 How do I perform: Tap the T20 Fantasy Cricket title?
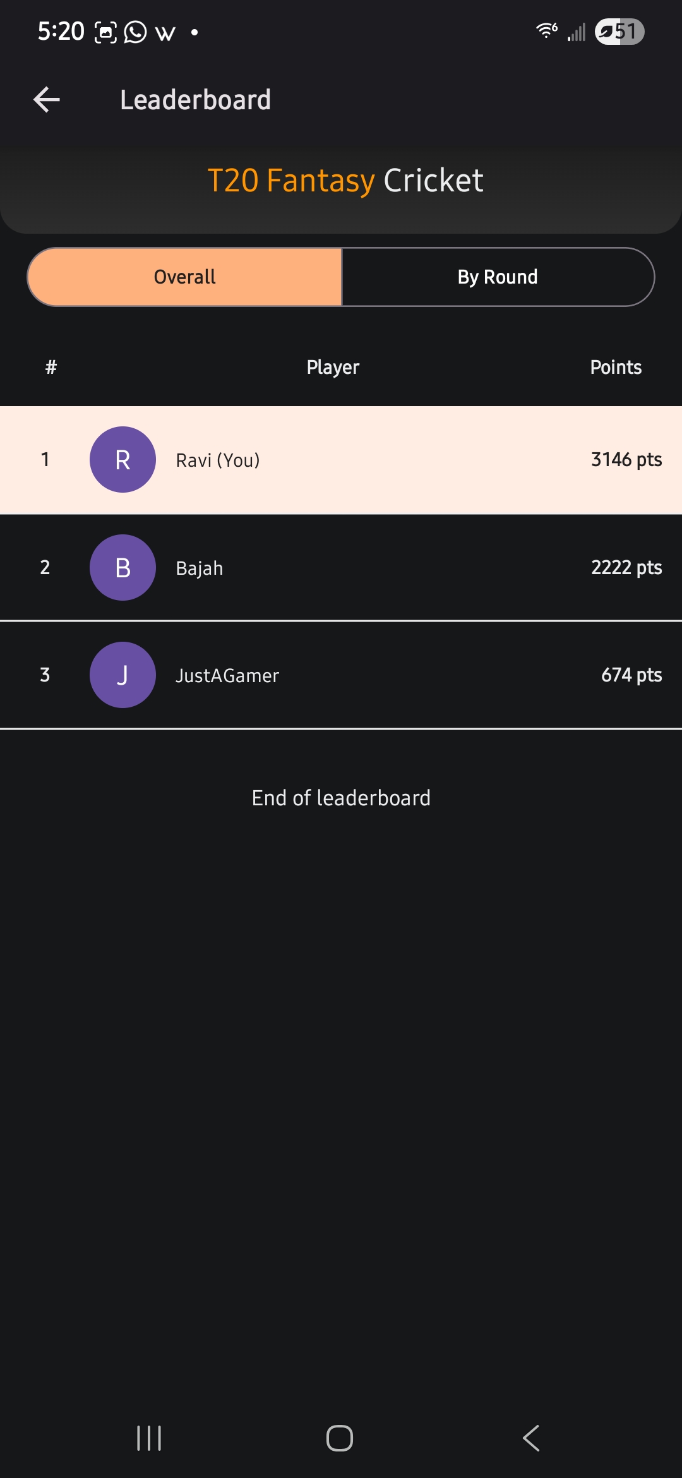[x=345, y=181]
